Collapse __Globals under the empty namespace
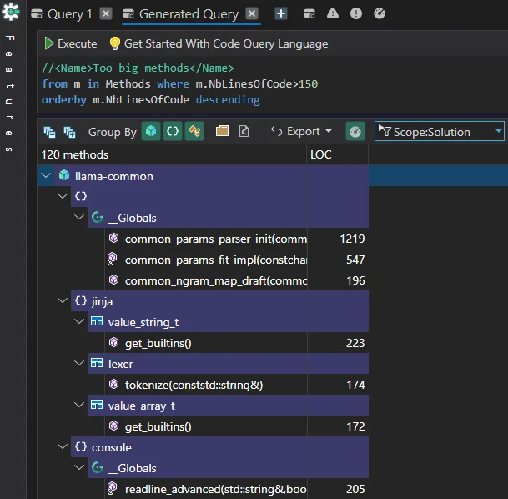 coord(79,217)
